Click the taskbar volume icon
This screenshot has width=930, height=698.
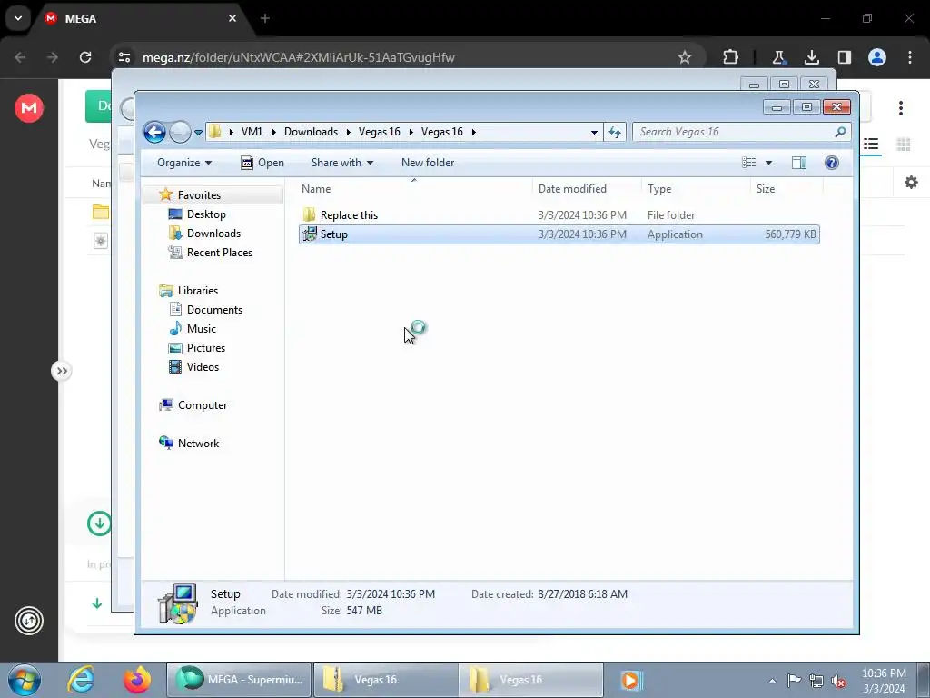tap(838, 681)
